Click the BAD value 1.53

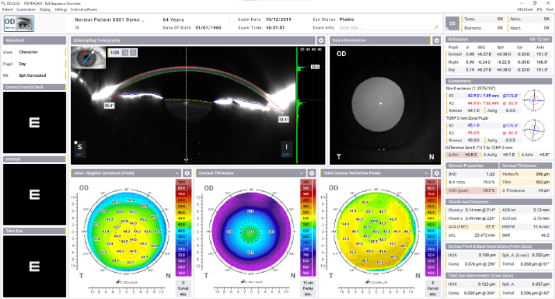pyautogui.click(x=490, y=174)
